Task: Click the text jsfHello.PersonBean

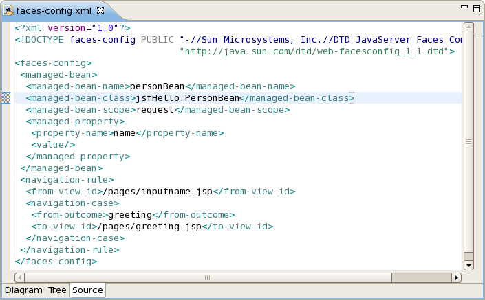Action: point(188,98)
